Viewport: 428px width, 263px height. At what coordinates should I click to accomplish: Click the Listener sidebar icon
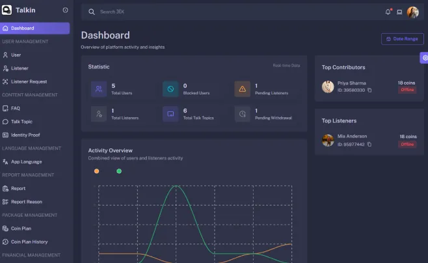coord(5,68)
